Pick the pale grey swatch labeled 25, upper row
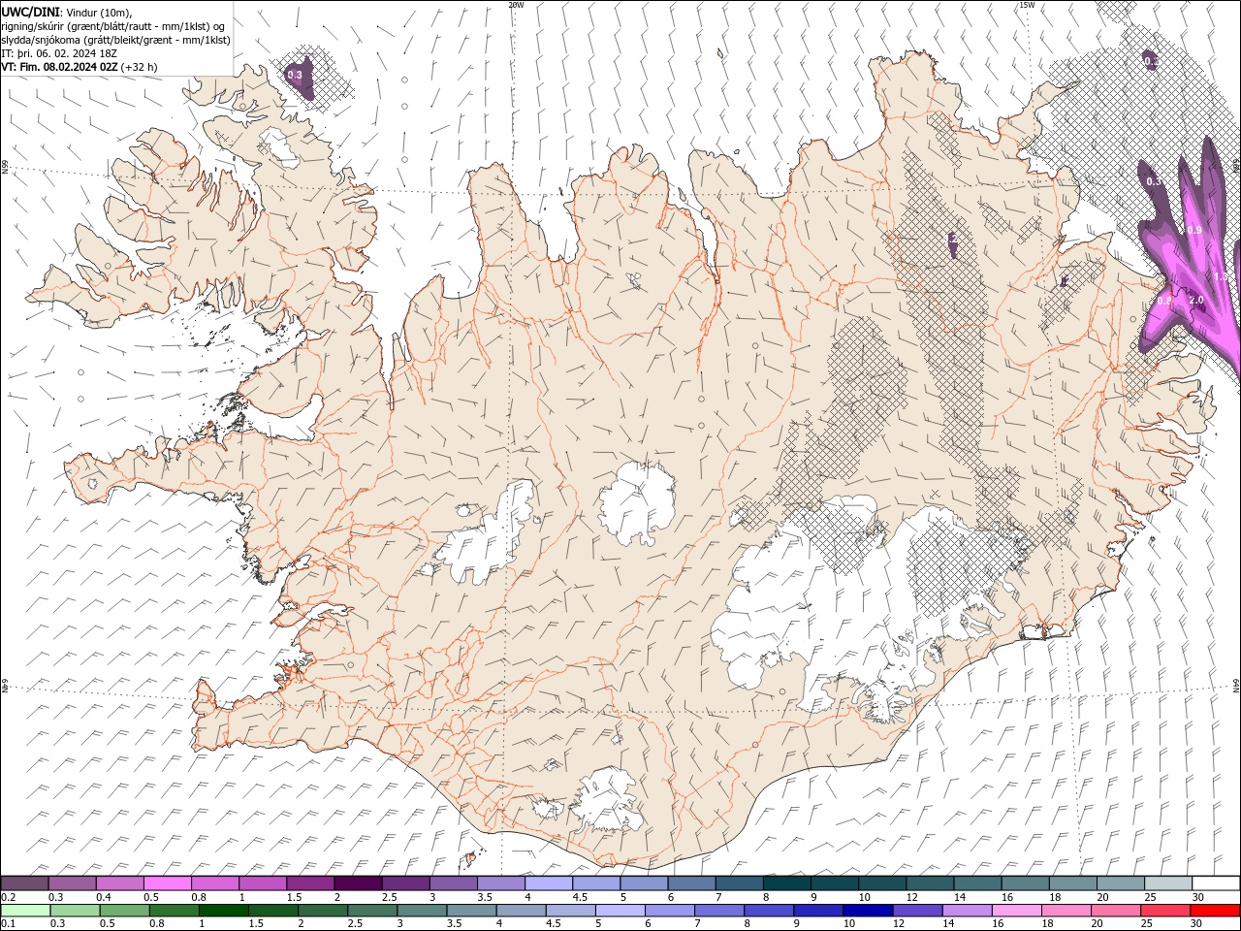This screenshot has height=931, width=1241. pos(1168,883)
